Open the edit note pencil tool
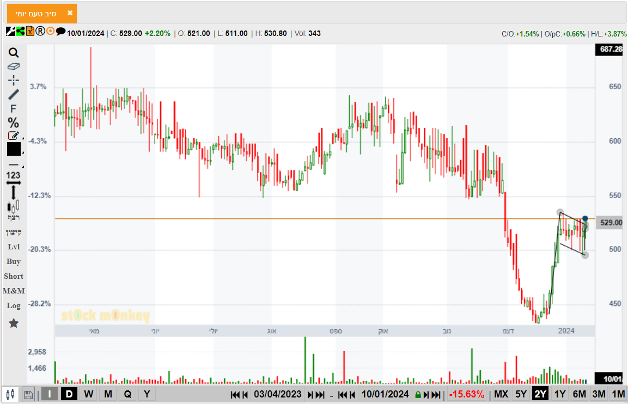The height and width of the screenshot is (404, 628). coord(14,136)
